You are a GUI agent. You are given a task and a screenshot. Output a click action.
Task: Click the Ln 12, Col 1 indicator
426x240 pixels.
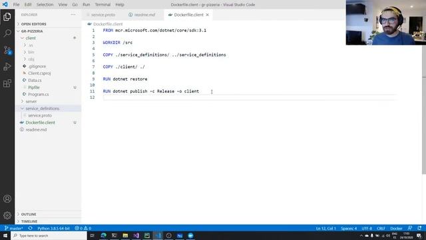click(325, 228)
